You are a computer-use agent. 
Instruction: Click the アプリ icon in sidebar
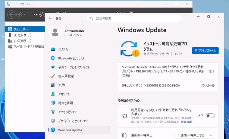point(53,85)
